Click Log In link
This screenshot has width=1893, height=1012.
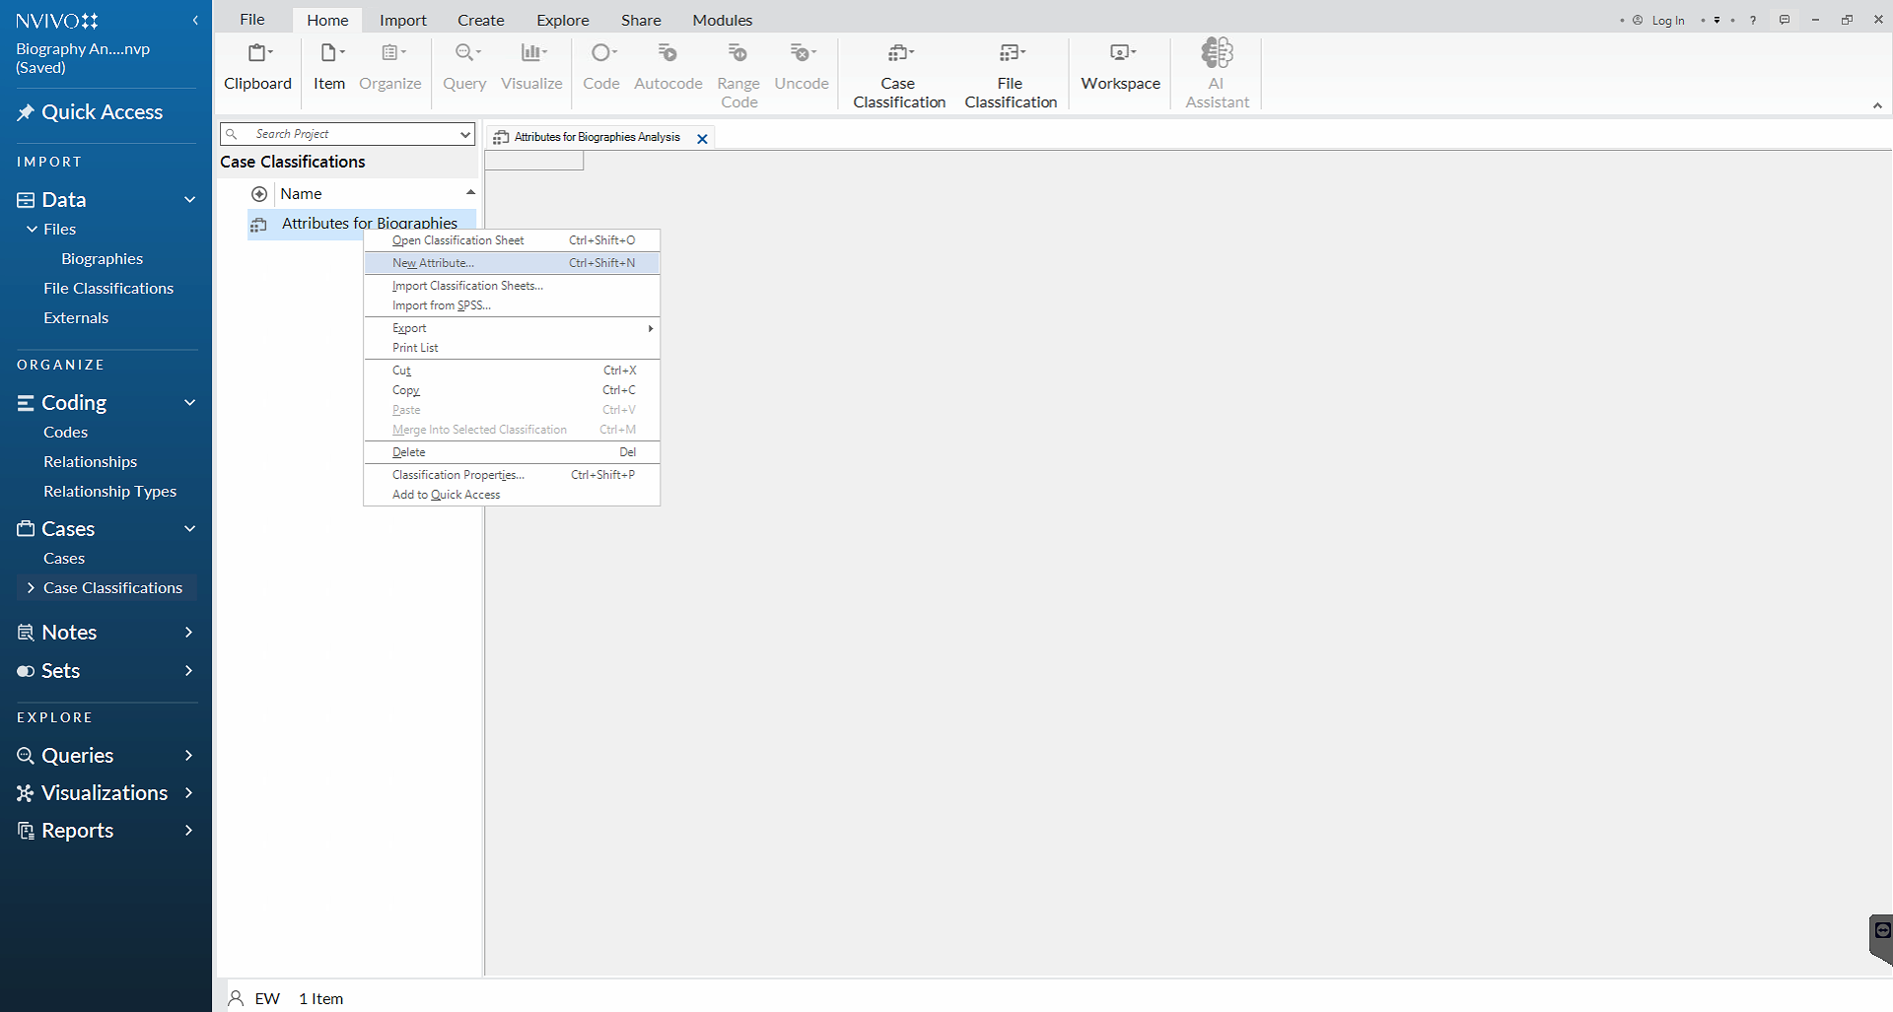point(1667,20)
